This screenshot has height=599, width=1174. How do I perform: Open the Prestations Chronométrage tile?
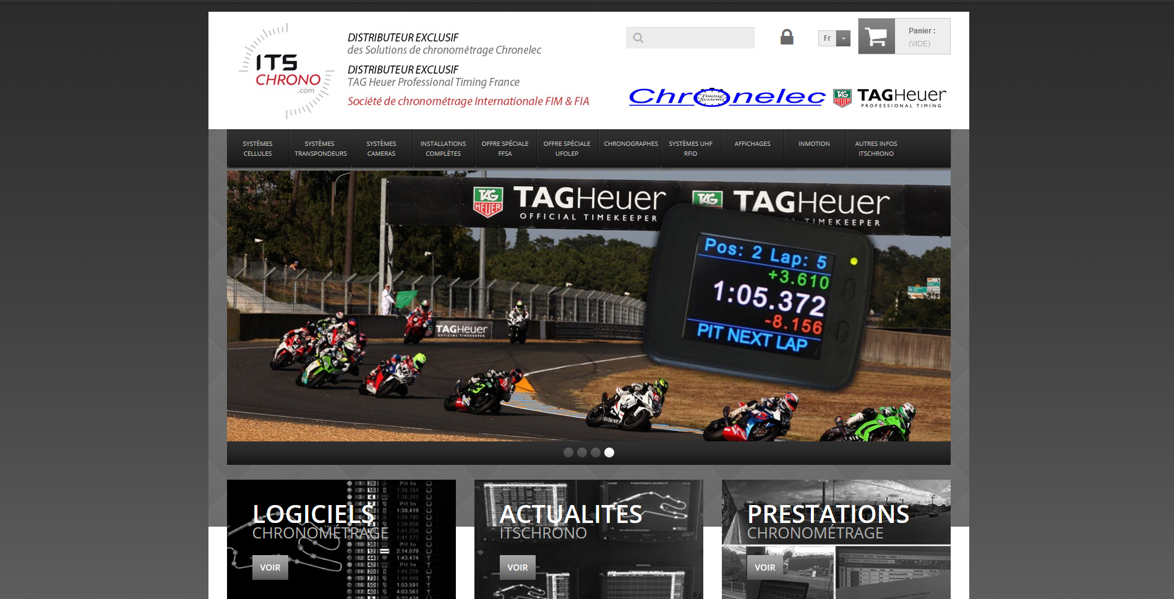(x=836, y=539)
